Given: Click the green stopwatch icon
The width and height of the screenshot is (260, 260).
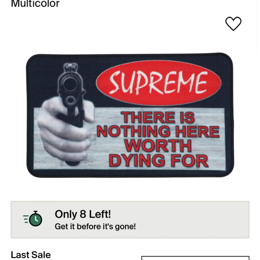Looking at the screenshot, I should point(35,219).
